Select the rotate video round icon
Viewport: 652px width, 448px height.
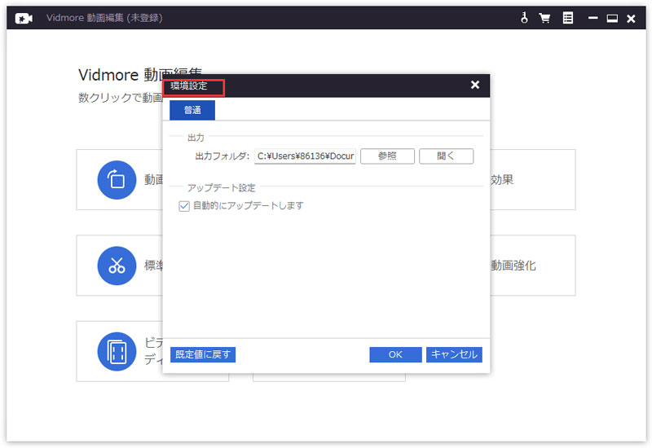117,180
